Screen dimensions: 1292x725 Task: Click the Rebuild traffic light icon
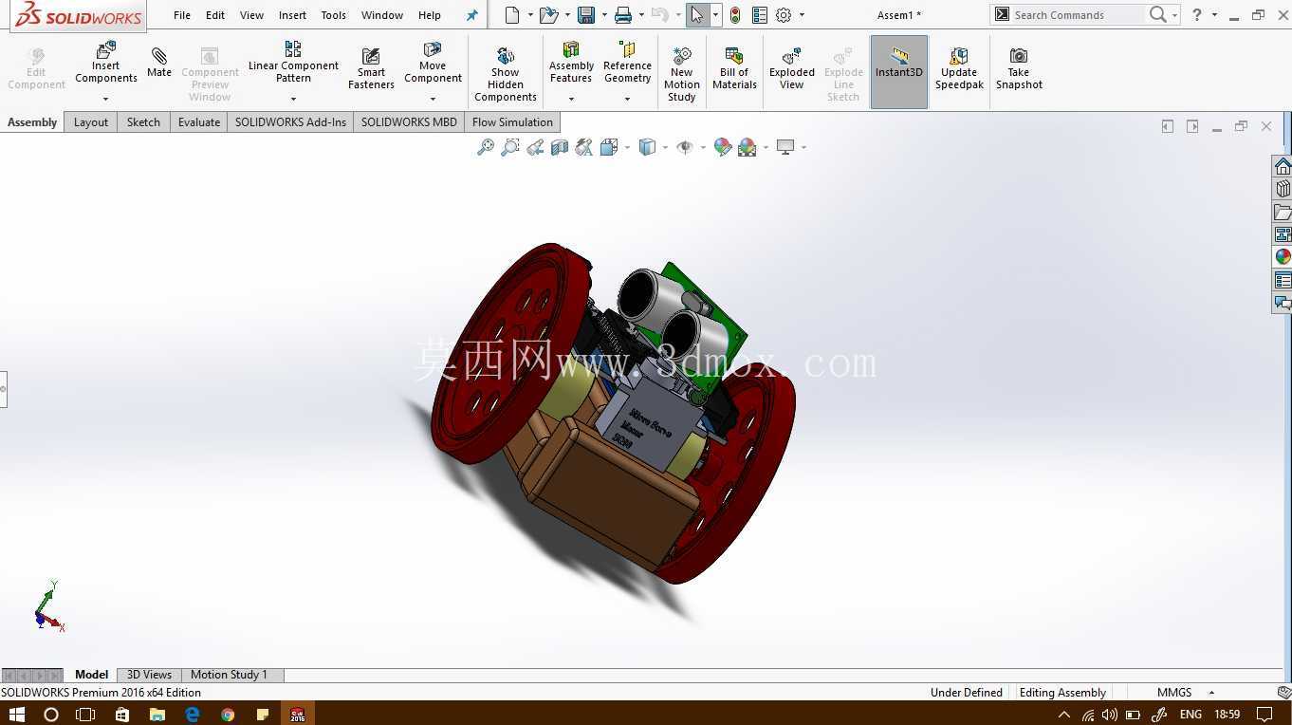tap(735, 15)
